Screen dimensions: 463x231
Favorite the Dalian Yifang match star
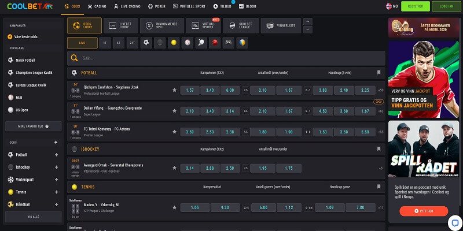tap(175, 111)
